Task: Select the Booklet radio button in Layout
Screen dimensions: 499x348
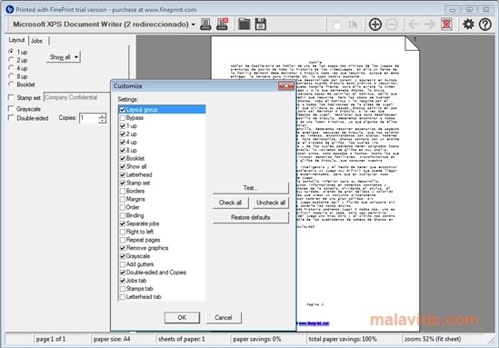Action: pyautogui.click(x=11, y=85)
